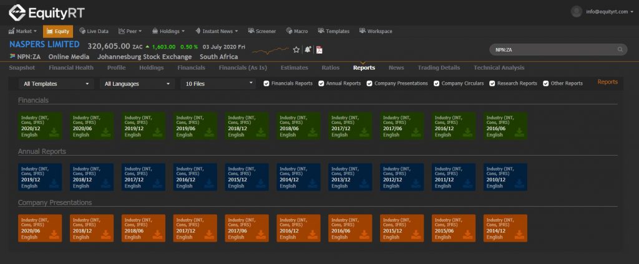
Task: Download the 2016/06 Company Presentation
Action: (x=364, y=234)
